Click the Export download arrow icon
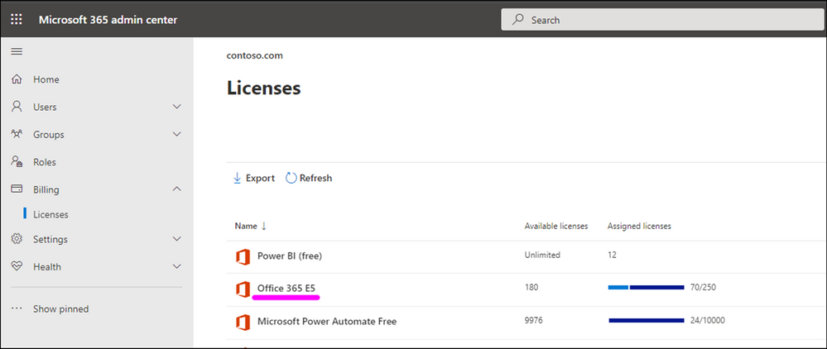This screenshot has height=349, width=827. point(237,178)
